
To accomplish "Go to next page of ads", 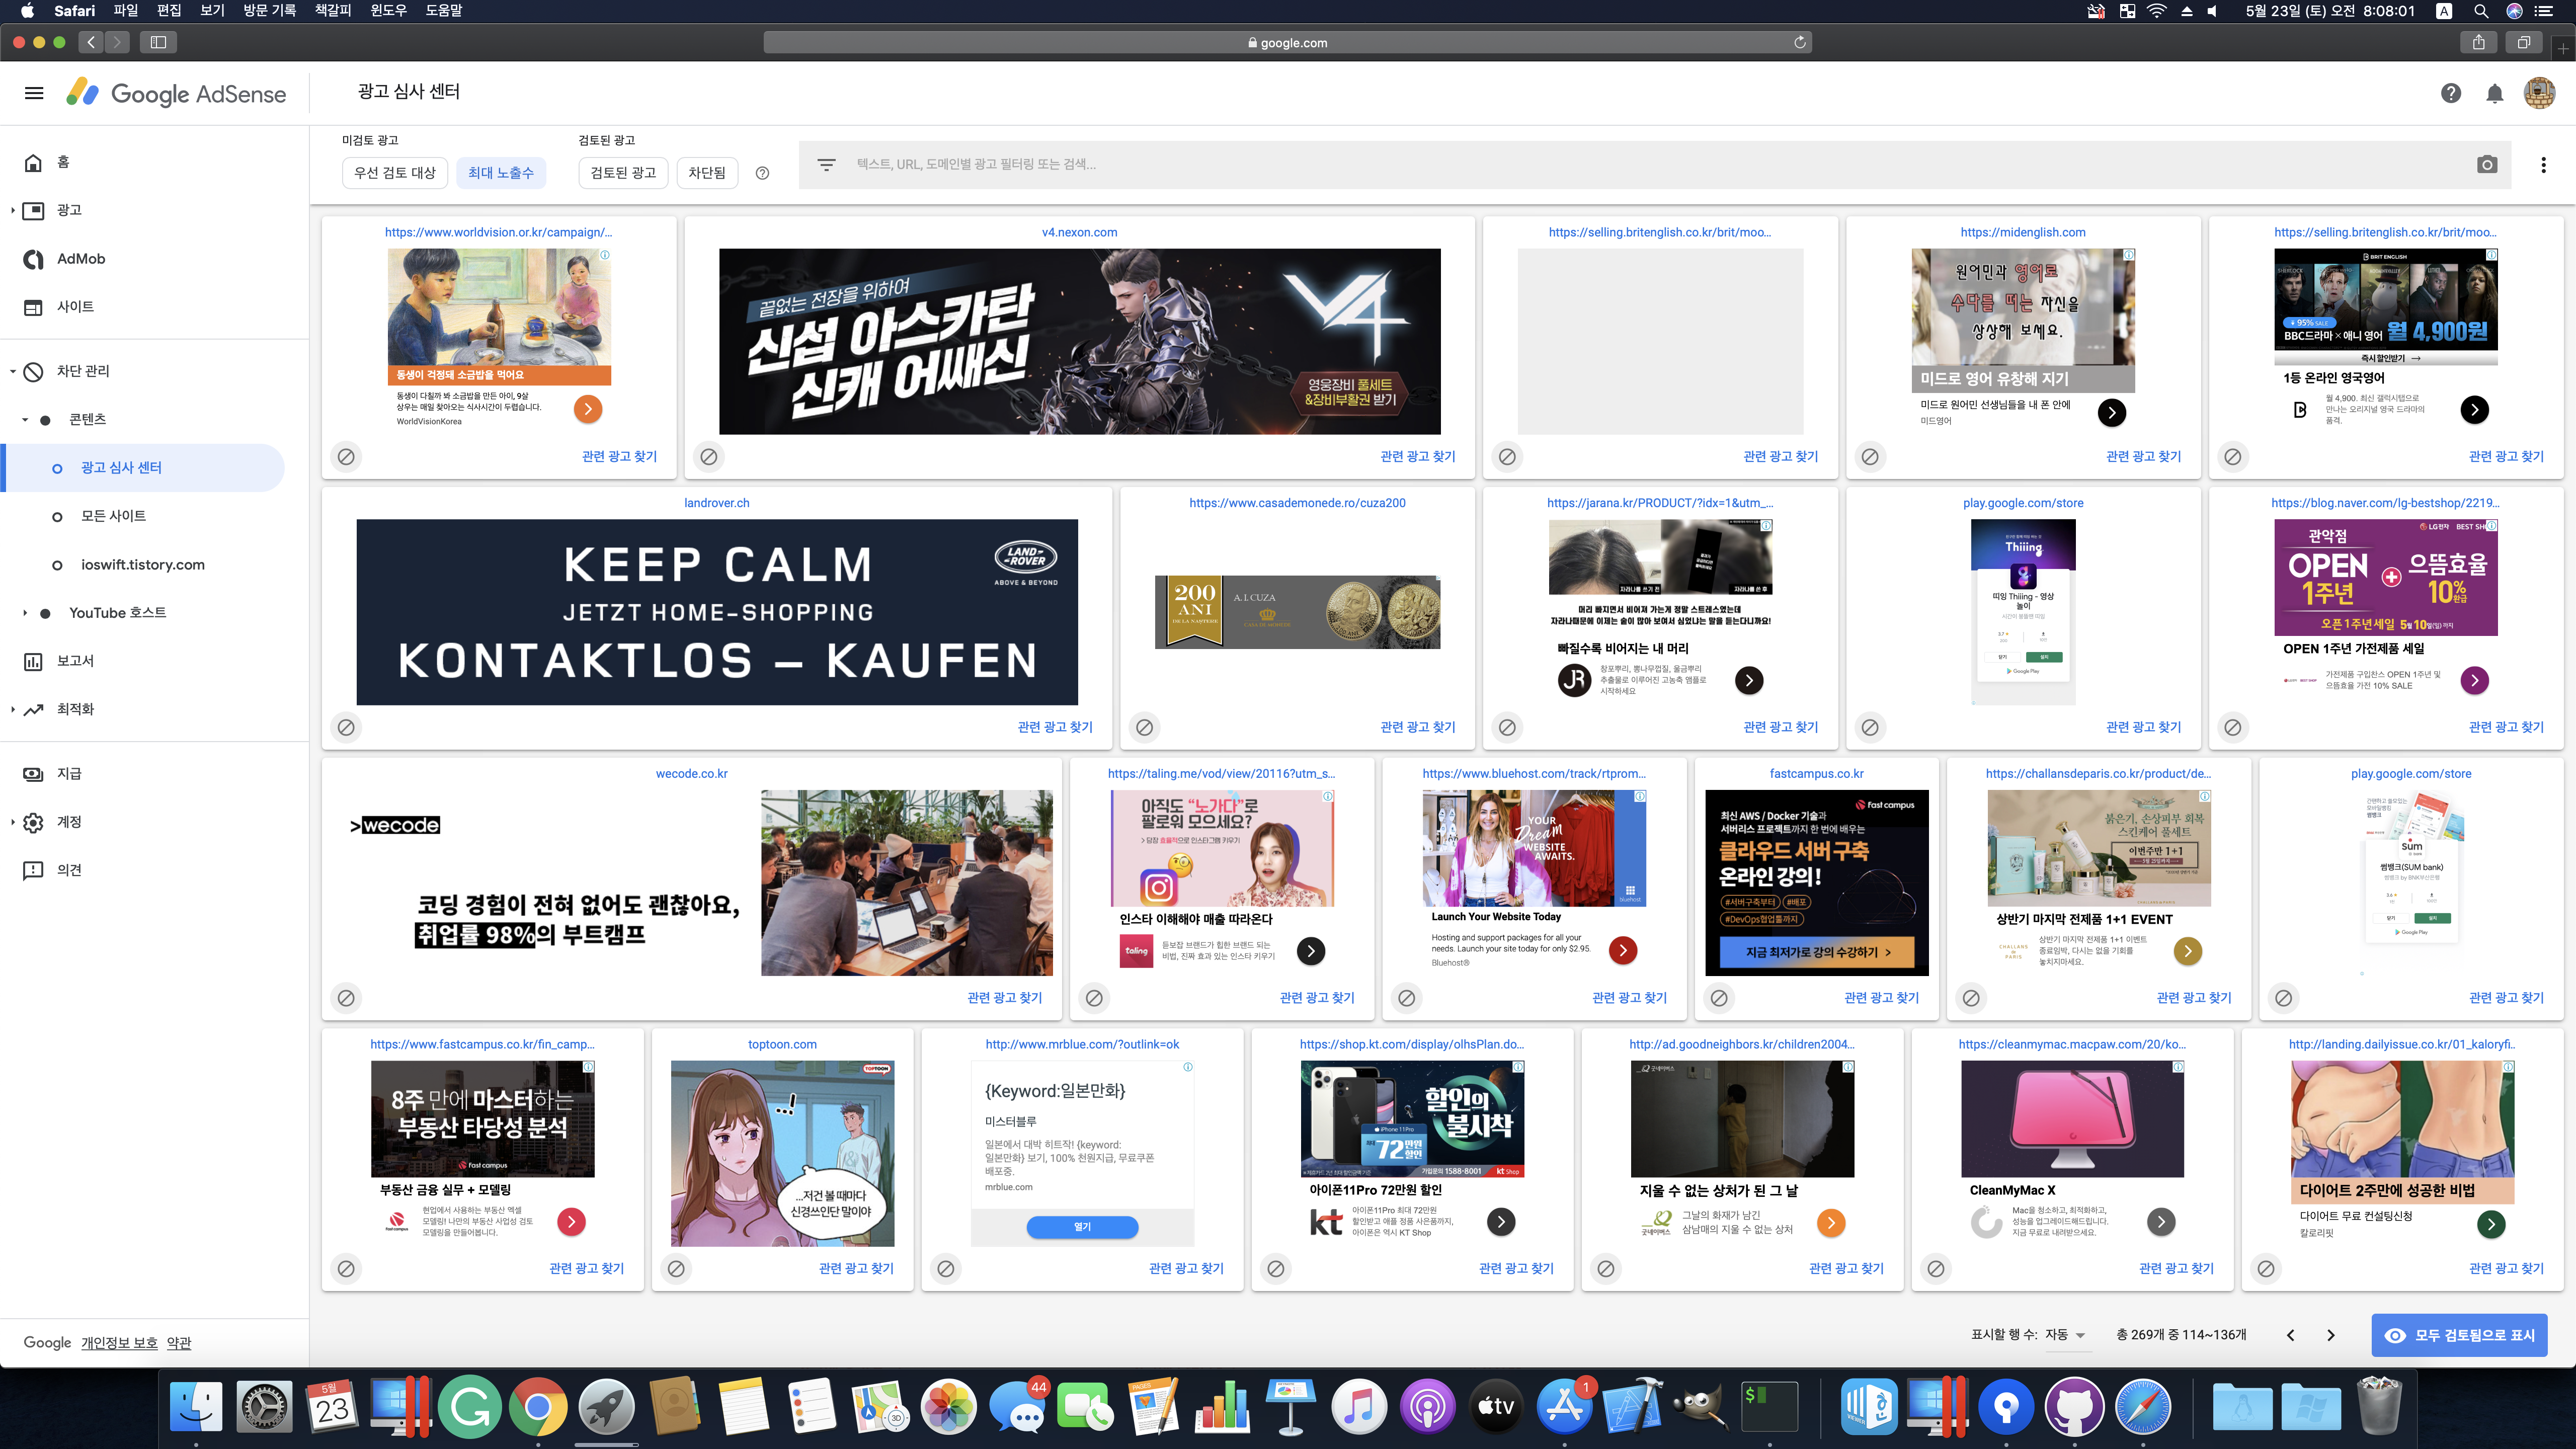I will click(x=2331, y=1335).
